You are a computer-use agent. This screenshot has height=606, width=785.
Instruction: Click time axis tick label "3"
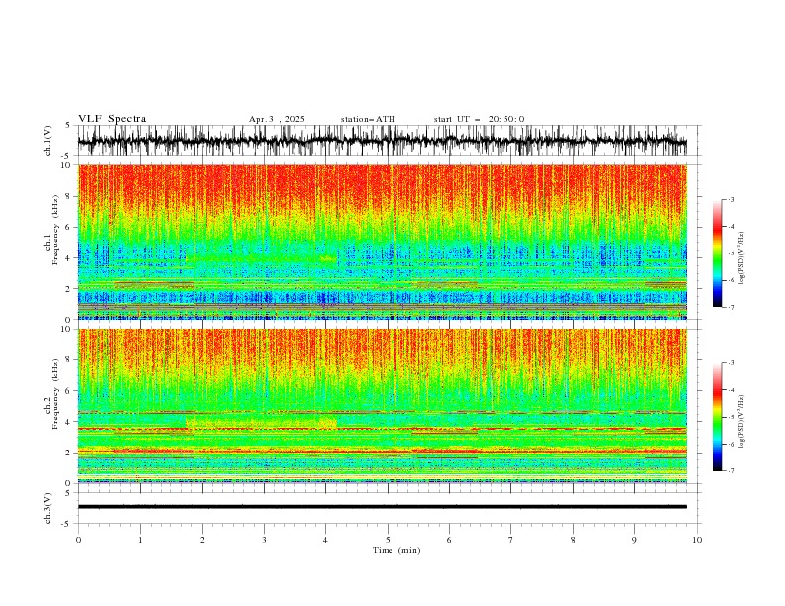[x=264, y=540]
